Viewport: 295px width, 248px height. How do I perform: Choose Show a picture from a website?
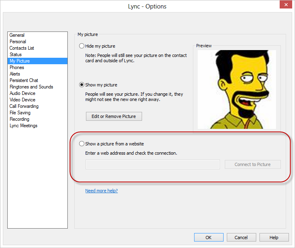tap(82, 144)
